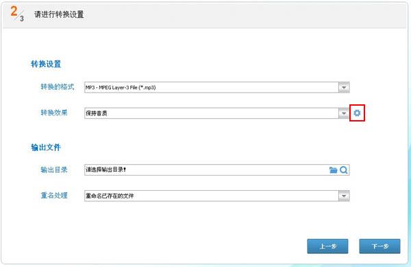Click the magnifier icon in output directory field
Viewport: 411px width, 267px height.
pos(344,170)
